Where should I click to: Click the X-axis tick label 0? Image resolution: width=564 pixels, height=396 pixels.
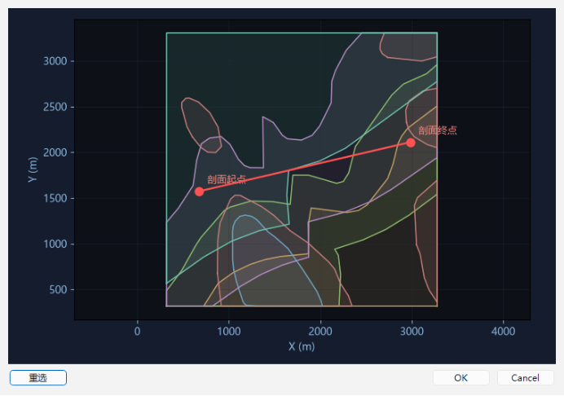click(138, 331)
